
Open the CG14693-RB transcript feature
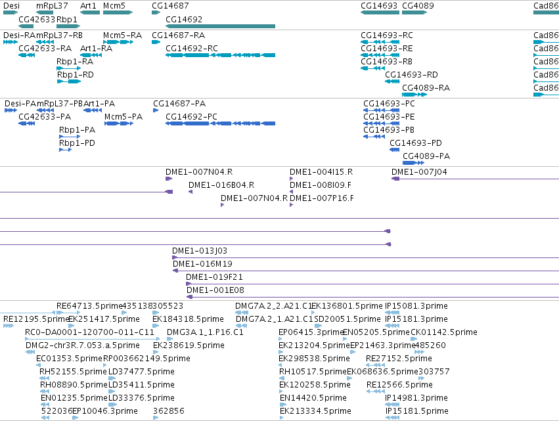coord(373,68)
